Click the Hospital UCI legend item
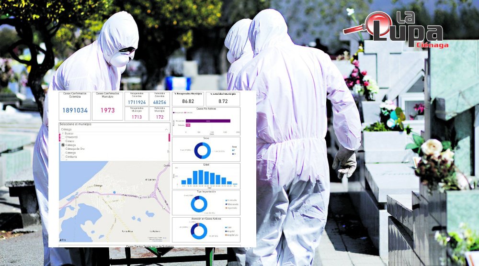The width and height of the screenshot is (479, 266). point(232,235)
